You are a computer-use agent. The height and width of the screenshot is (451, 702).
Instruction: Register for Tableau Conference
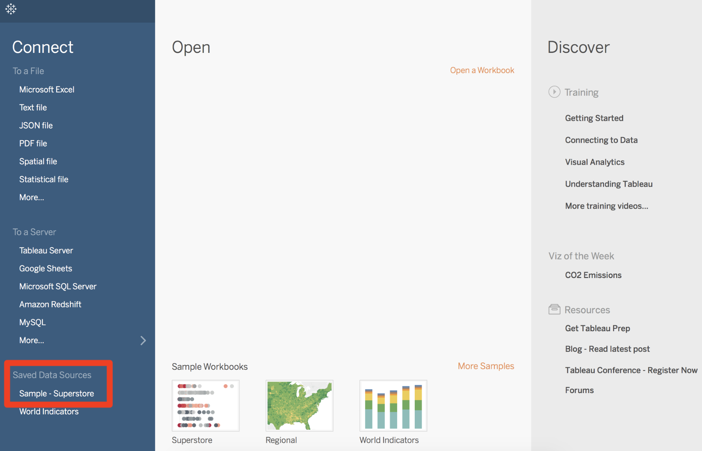pyautogui.click(x=631, y=370)
